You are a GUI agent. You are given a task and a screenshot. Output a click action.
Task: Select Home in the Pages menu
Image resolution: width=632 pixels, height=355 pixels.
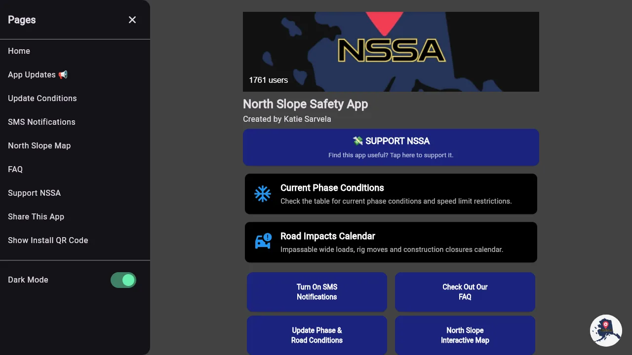19,51
